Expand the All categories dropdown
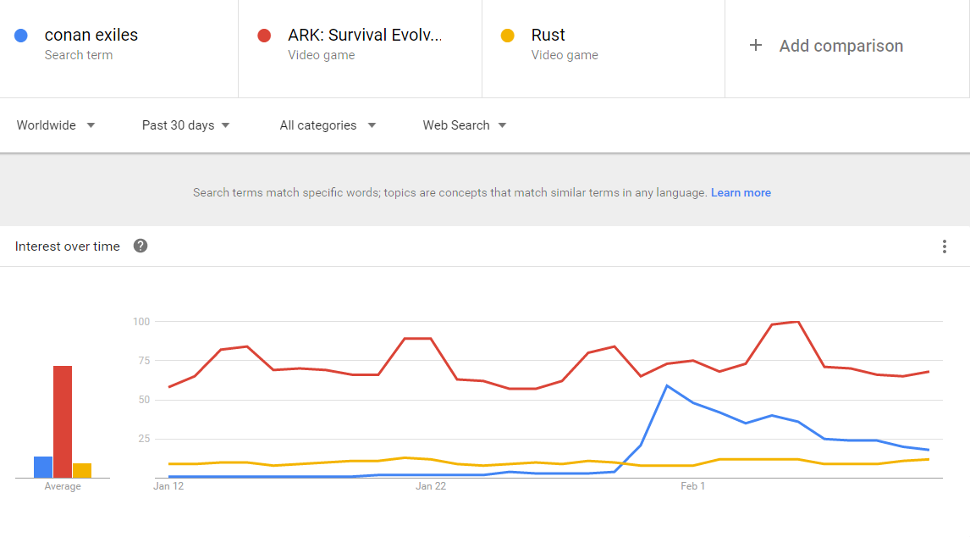 [x=328, y=125]
